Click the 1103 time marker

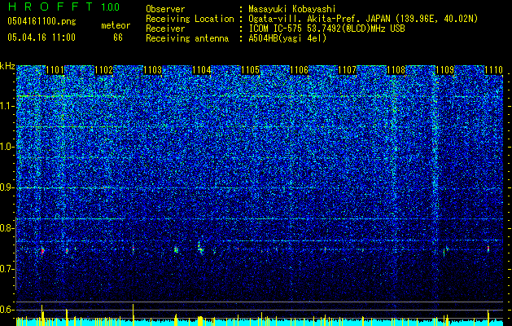click(x=152, y=70)
